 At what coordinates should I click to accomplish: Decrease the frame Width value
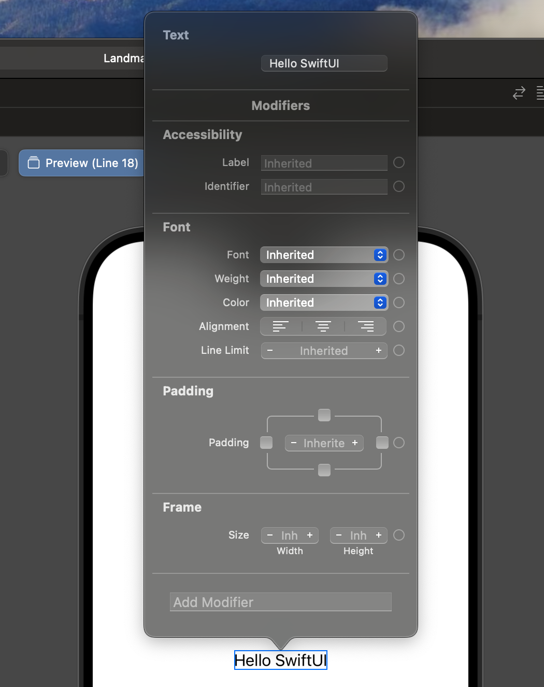270,535
